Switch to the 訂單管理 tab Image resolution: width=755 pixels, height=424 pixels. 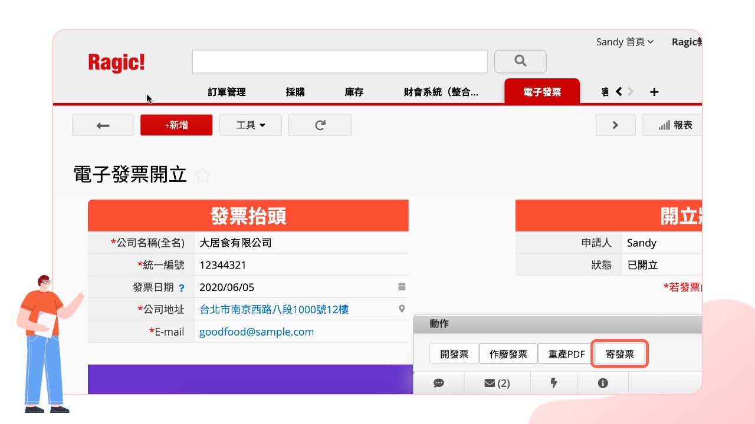click(226, 92)
